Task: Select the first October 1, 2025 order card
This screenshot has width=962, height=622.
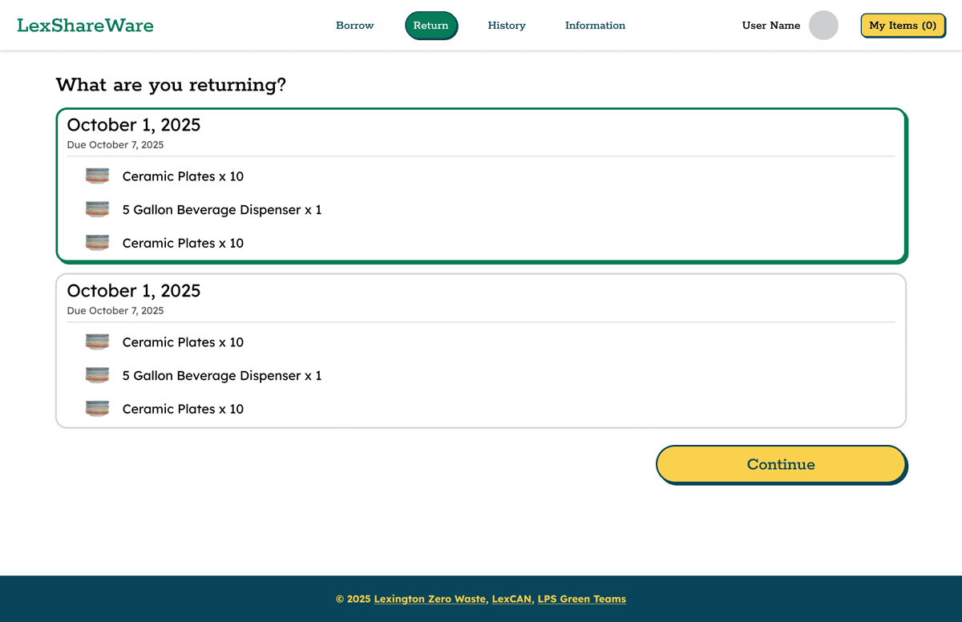Action: click(x=481, y=131)
